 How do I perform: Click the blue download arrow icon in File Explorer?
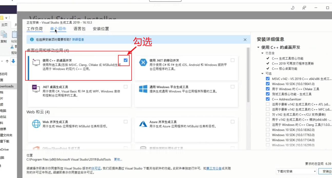(x=13, y=61)
